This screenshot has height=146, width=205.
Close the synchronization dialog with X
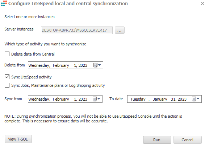coord(202,3)
